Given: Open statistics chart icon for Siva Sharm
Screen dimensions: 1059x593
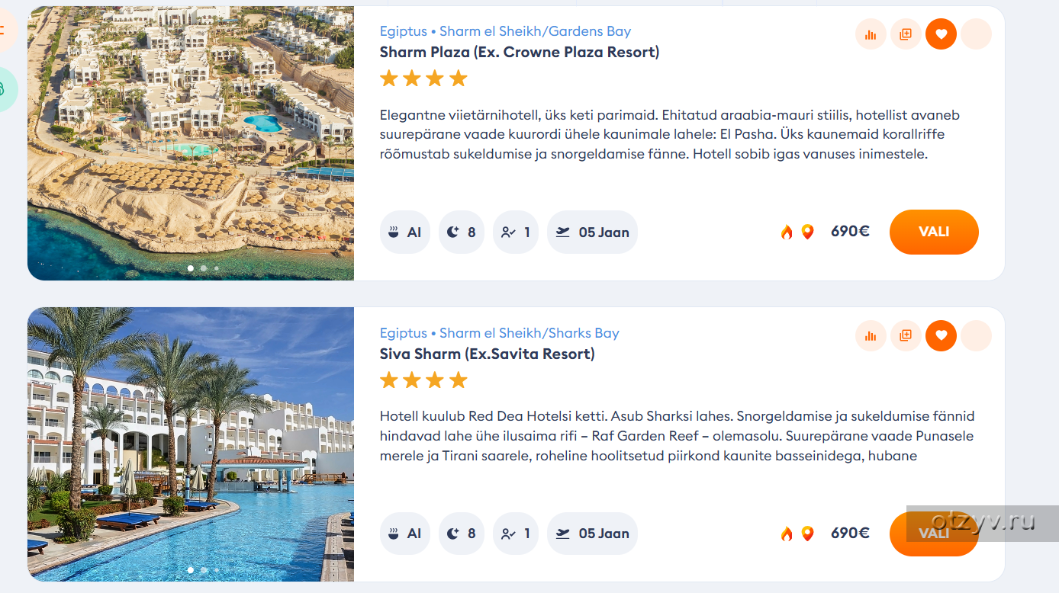Looking at the screenshot, I should 871,336.
